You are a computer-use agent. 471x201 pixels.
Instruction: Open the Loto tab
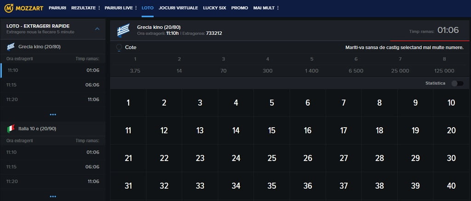click(148, 8)
